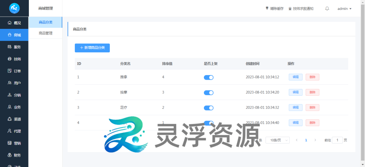Image resolution: width=365 pixels, height=167 pixels.
Task: Click 新增商品分类 button
Action: click(92, 48)
